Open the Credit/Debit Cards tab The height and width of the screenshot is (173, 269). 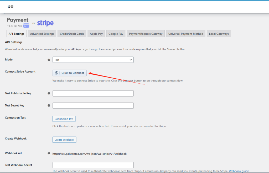pos(72,34)
